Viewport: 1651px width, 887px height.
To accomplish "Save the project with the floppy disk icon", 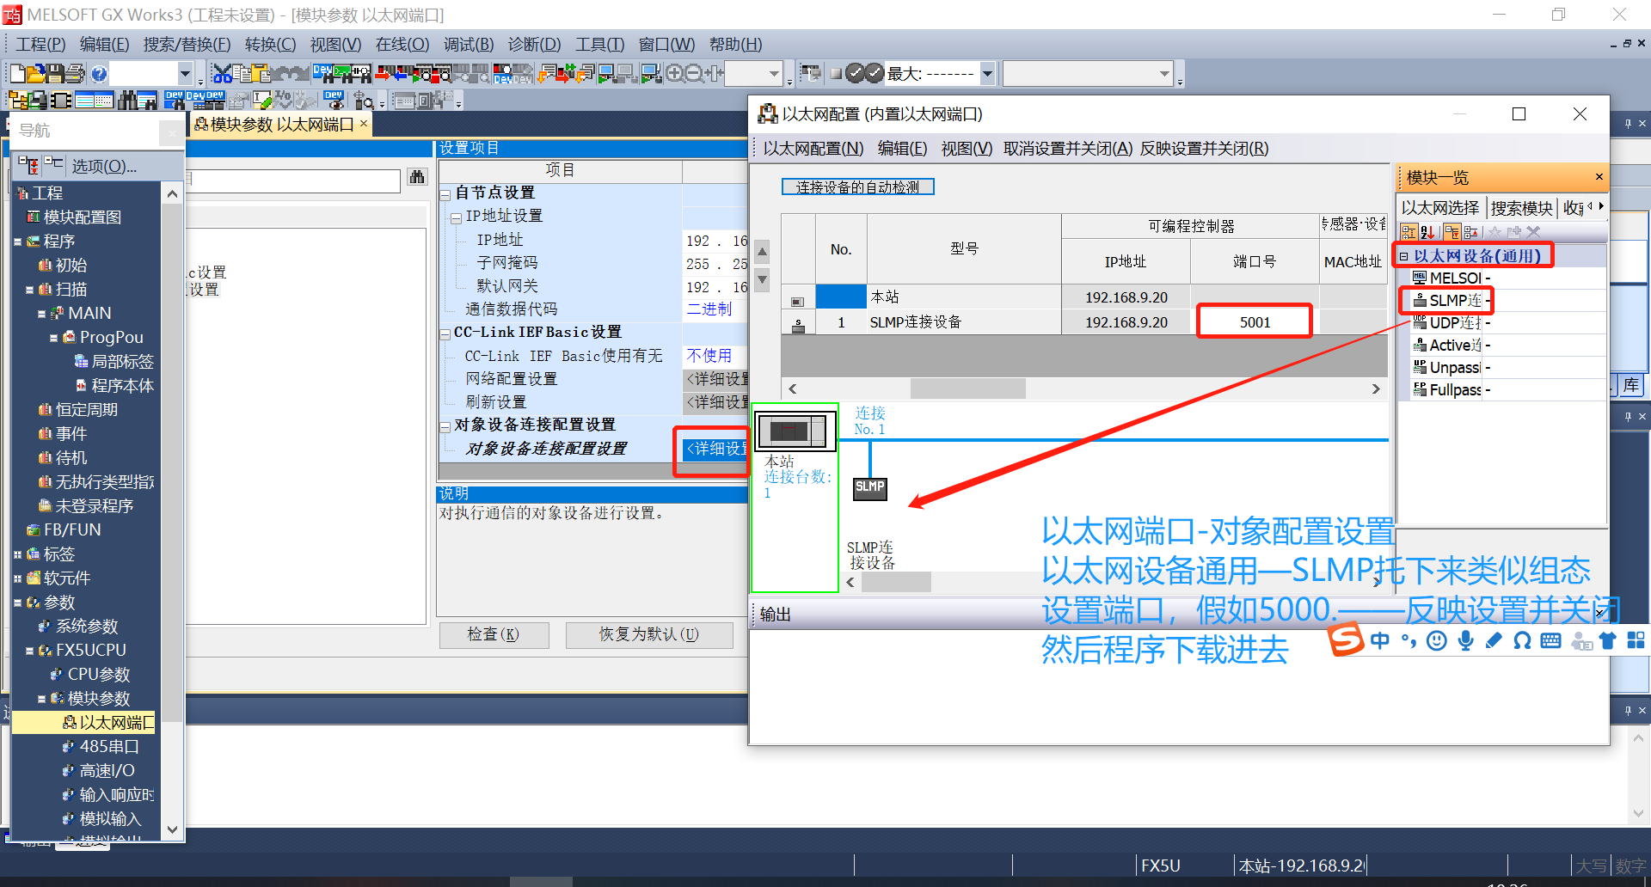I will [x=55, y=71].
